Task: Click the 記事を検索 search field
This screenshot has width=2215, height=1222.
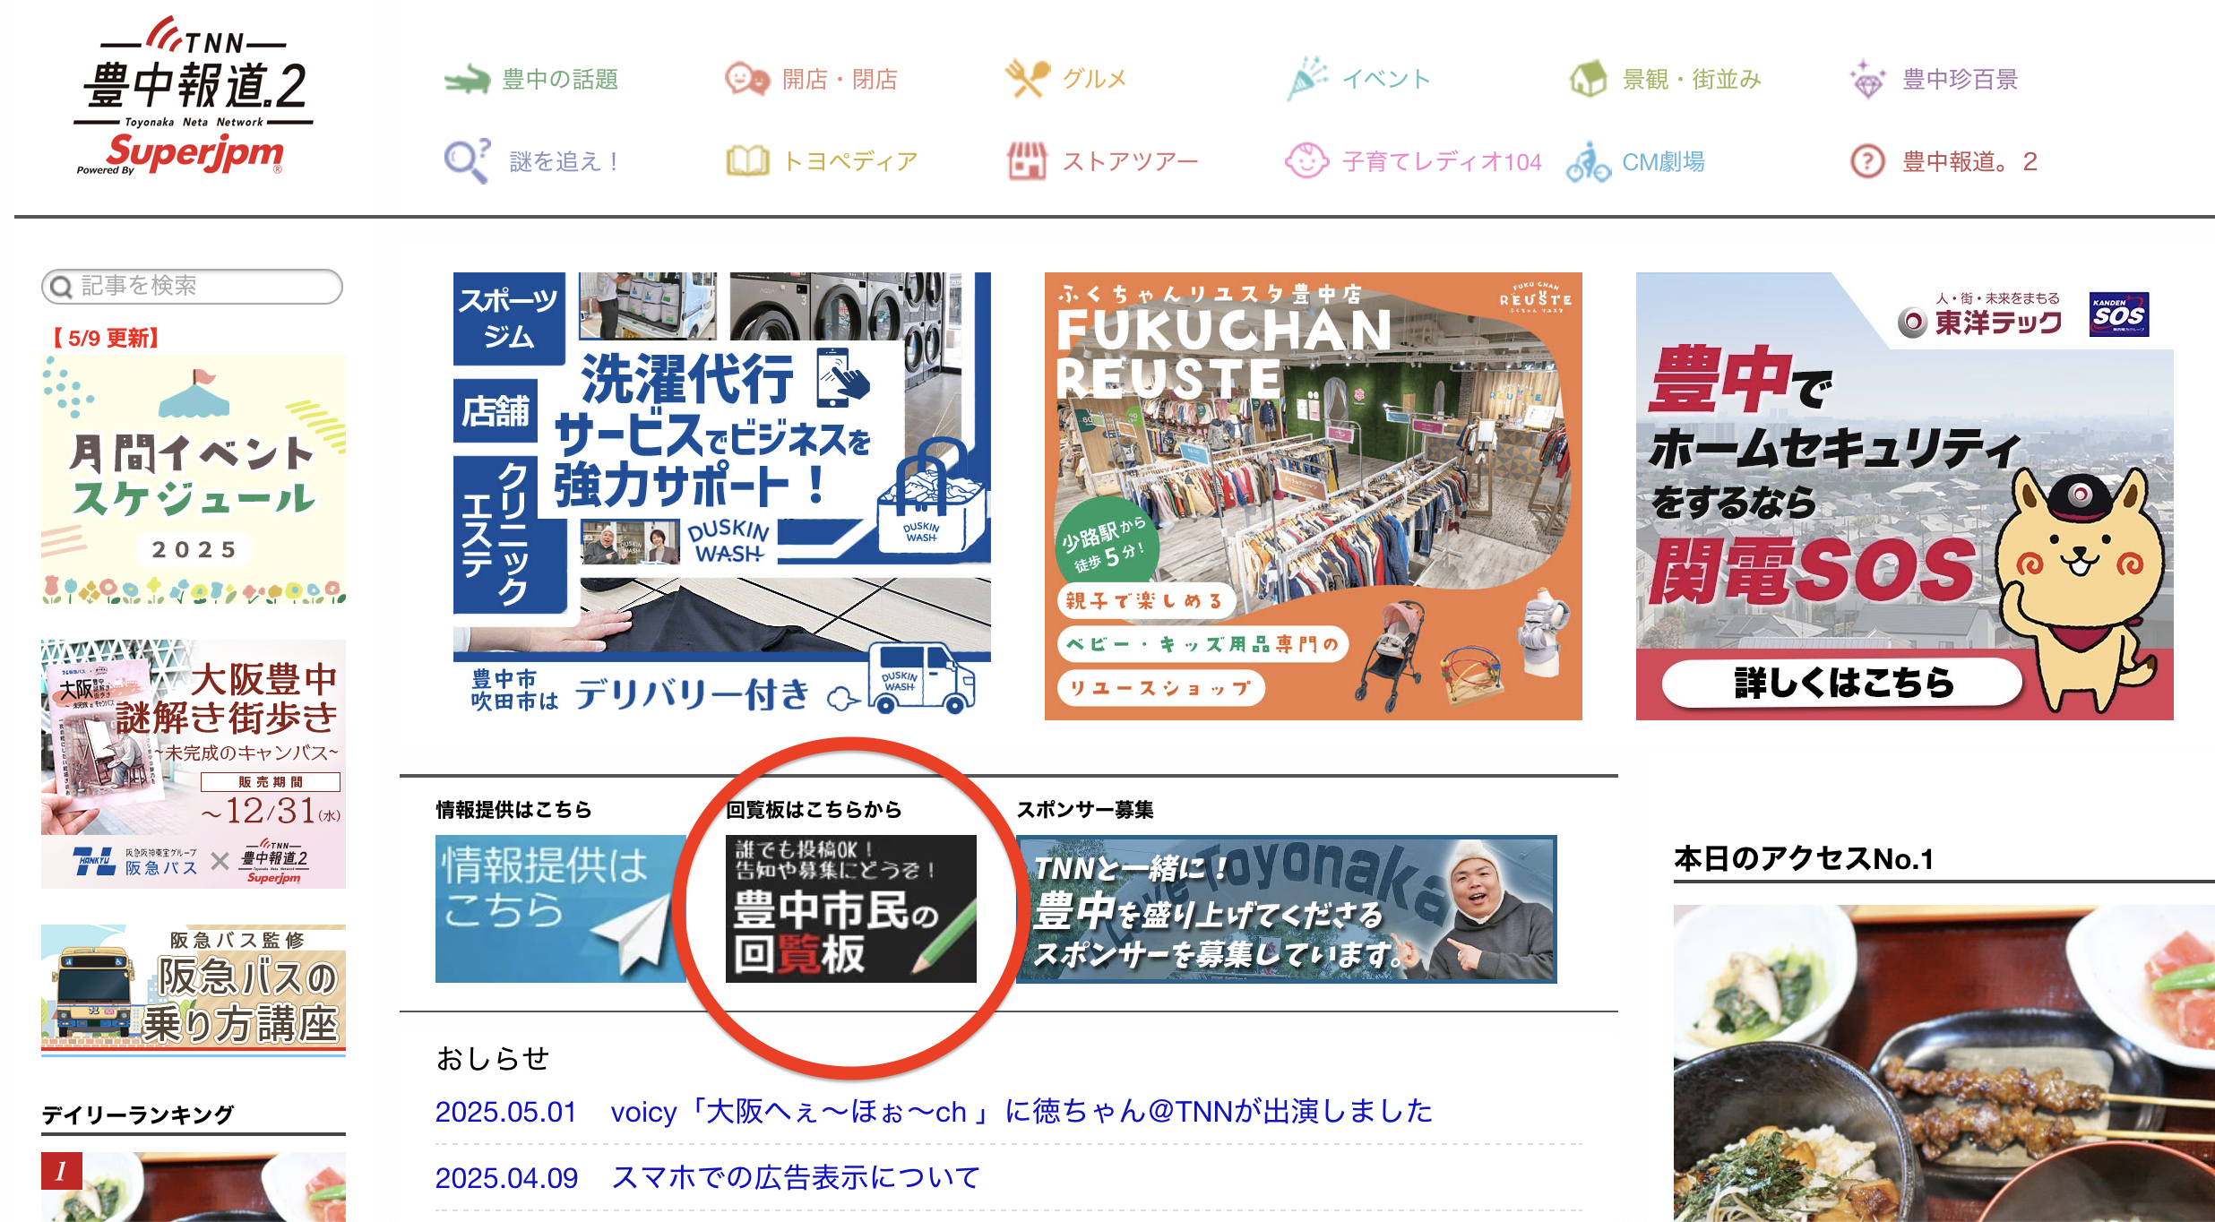Action: point(192,287)
